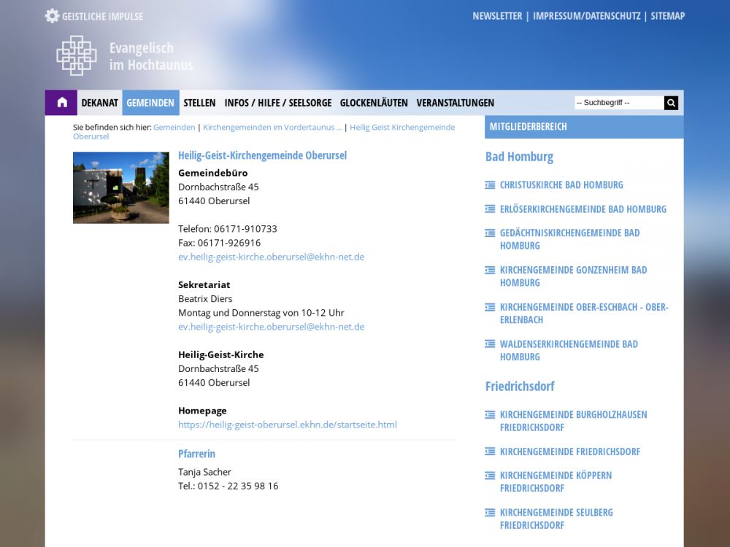Open the Mitgliederbereich header
730x547 pixels.
tap(529, 127)
